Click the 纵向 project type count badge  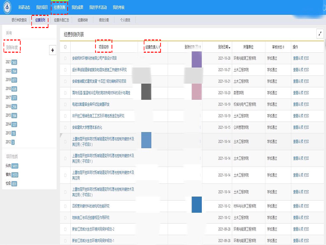click(x=15, y=166)
